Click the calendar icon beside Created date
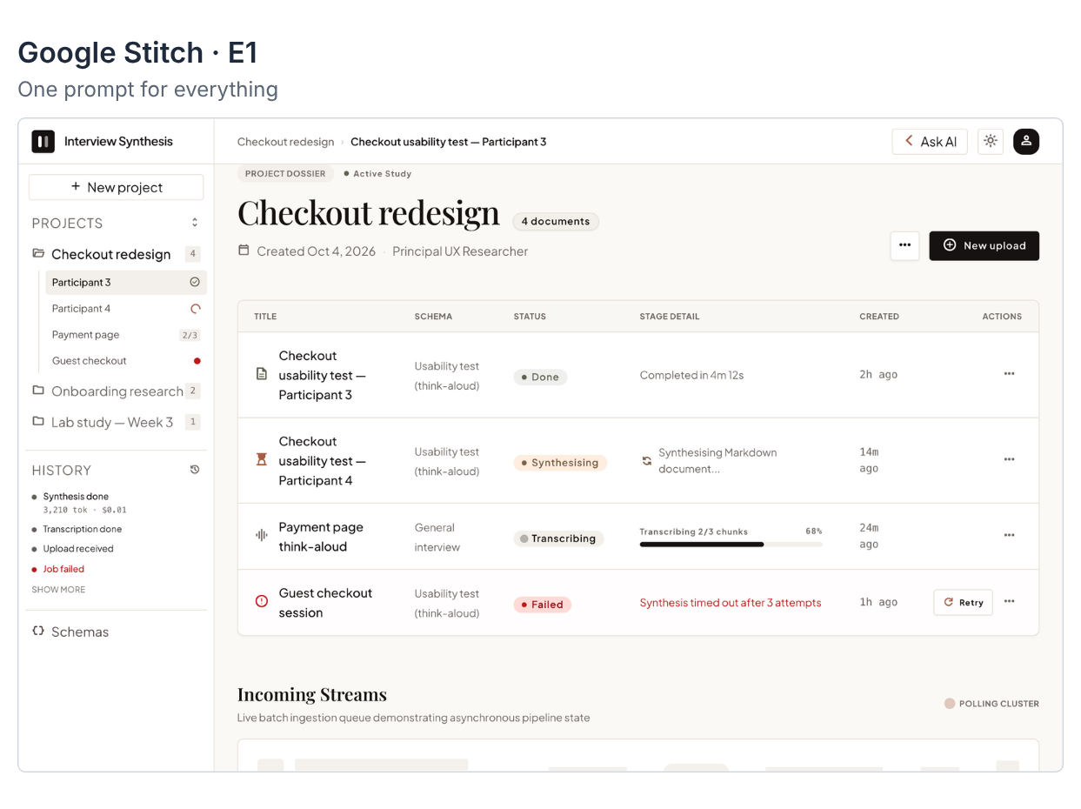Viewport: 1081px width, 809px height. pyautogui.click(x=244, y=251)
